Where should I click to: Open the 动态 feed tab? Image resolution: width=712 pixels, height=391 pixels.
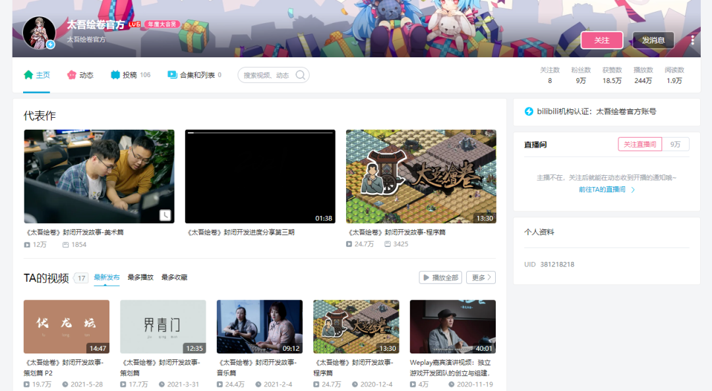point(80,75)
